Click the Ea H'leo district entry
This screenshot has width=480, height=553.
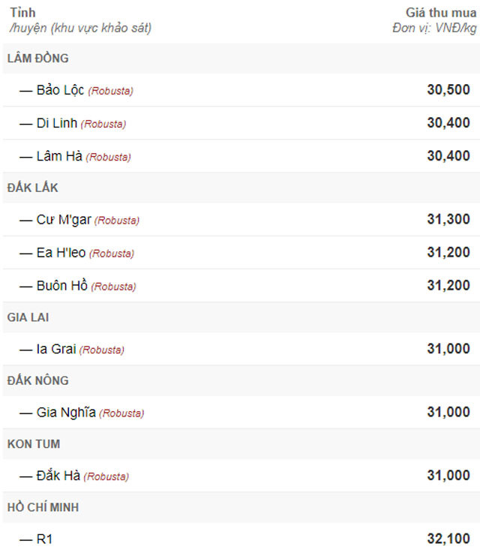pos(61,254)
